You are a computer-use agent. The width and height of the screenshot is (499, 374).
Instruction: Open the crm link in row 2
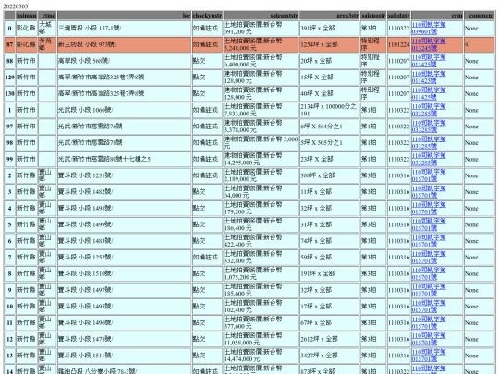click(429, 175)
